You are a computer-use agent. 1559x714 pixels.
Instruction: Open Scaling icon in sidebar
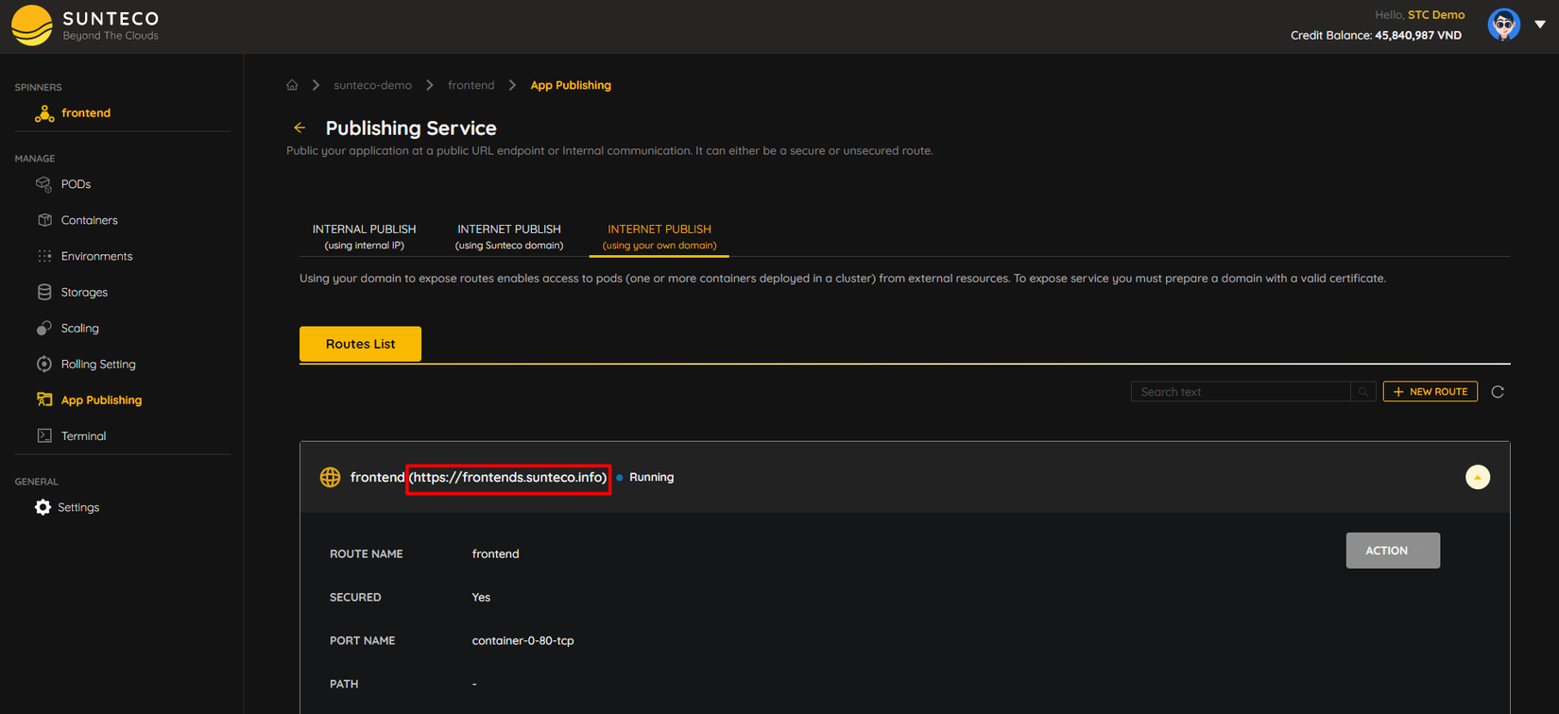pyautogui.click(x=44, y=328)
